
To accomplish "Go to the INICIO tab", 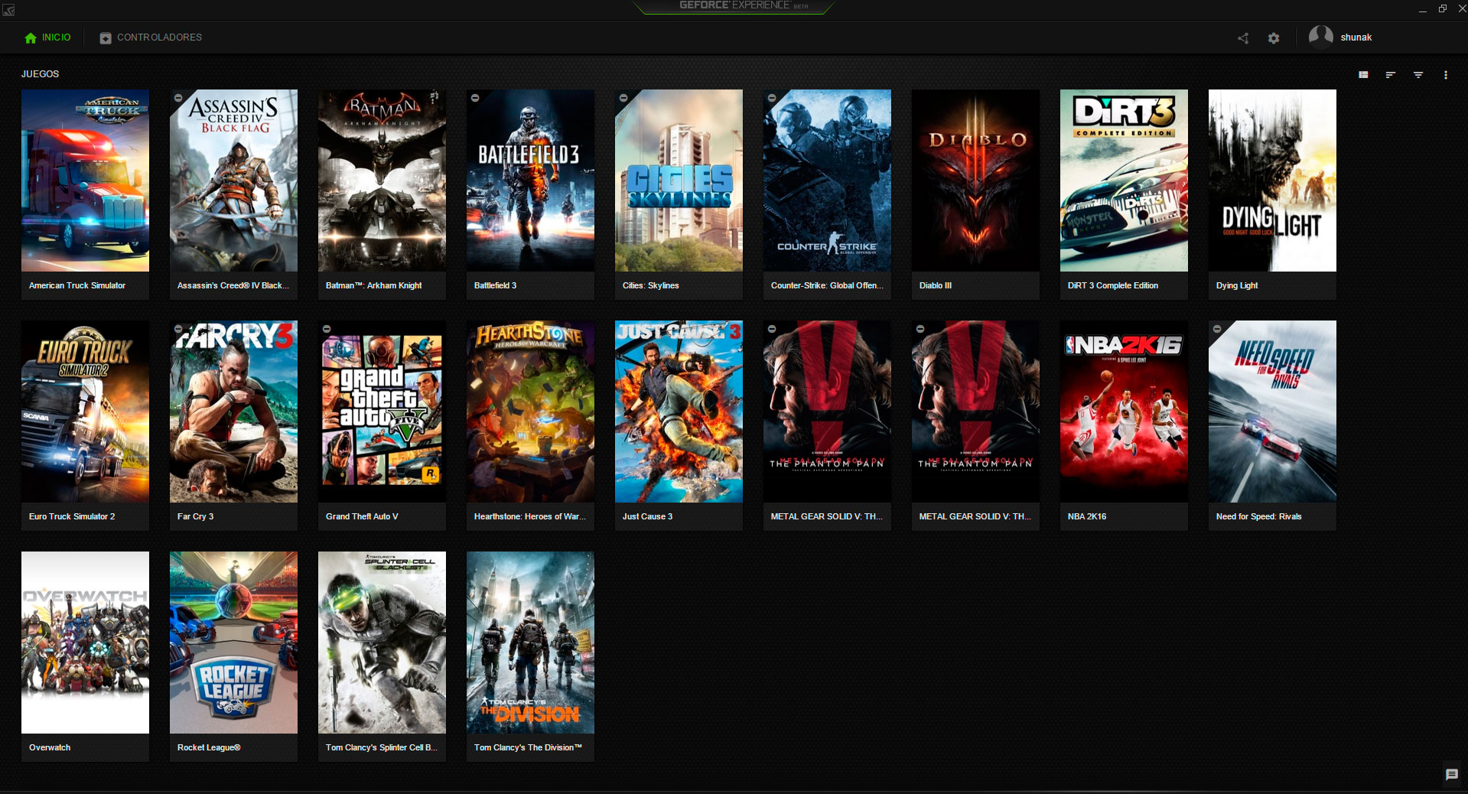I will 47,37.
